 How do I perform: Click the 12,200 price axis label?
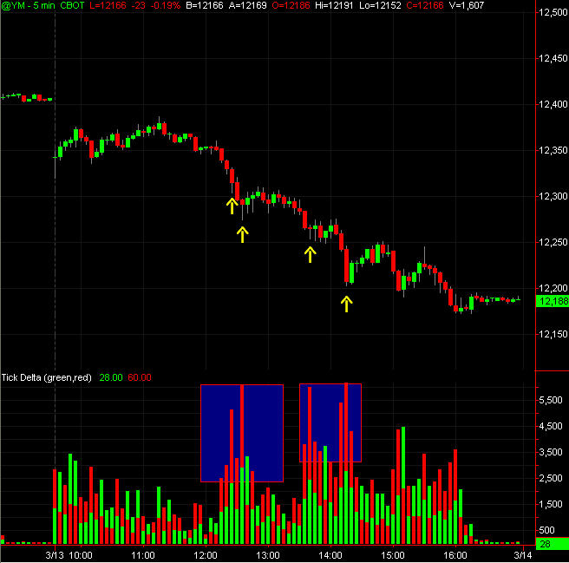coord(553,288)
